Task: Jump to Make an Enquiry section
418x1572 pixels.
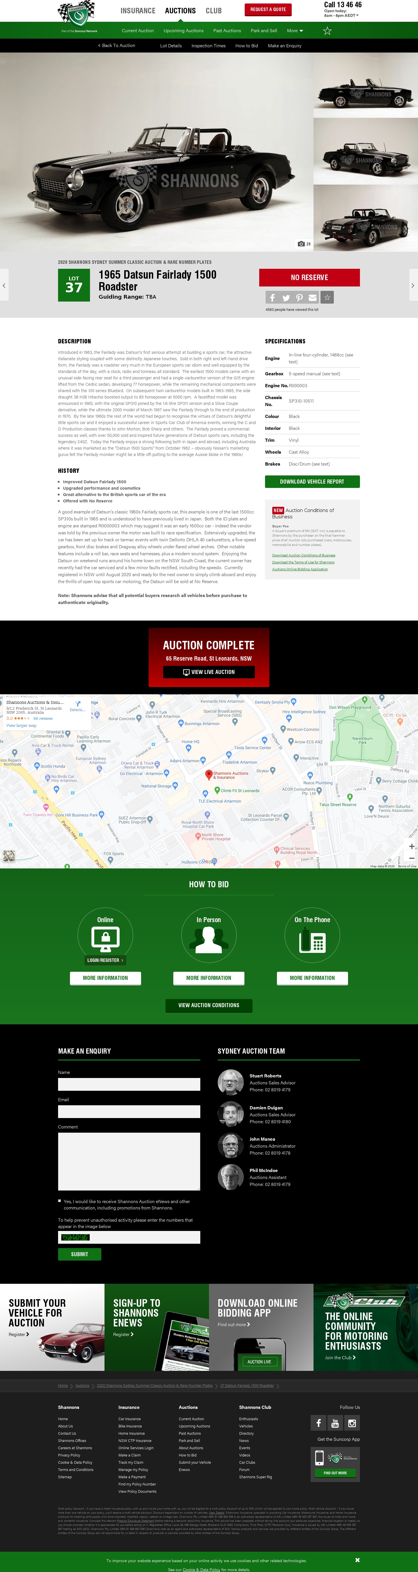Action: click(x=284, y=46)
